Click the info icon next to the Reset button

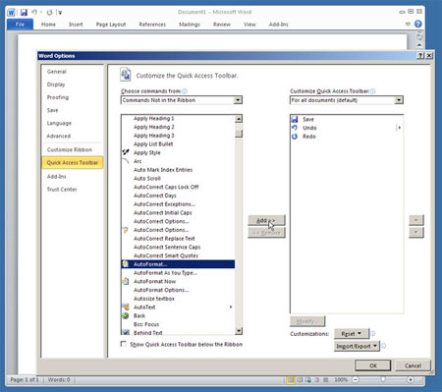click(x=373, y=333)
